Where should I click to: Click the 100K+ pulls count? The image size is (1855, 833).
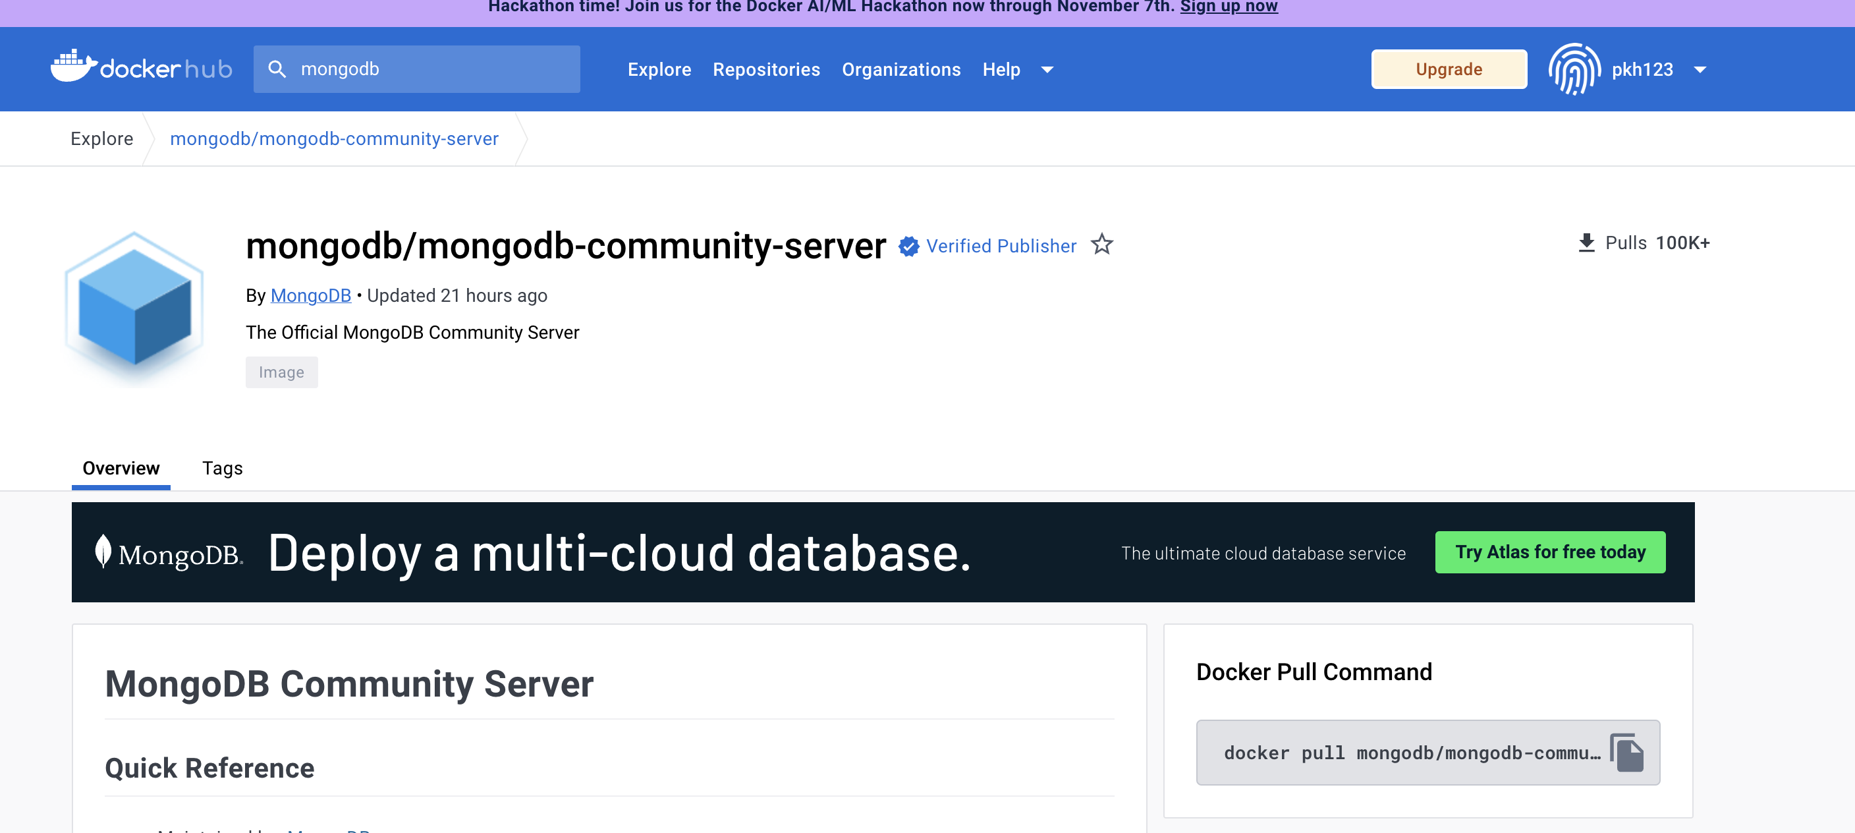point(1682,243)
